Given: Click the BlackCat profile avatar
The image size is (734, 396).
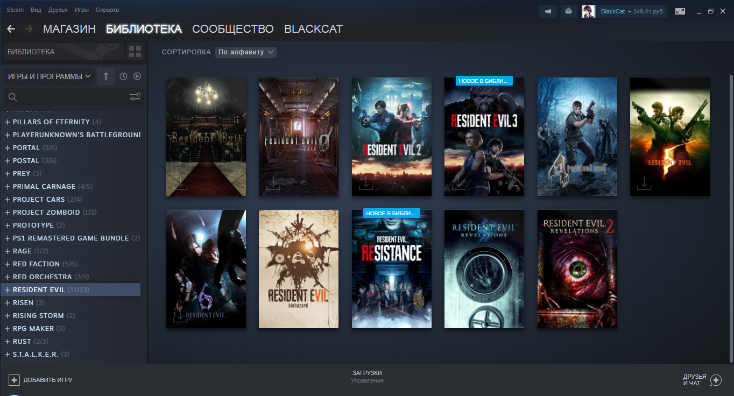Looking at the screenshot, I should (x=588, y=11).
